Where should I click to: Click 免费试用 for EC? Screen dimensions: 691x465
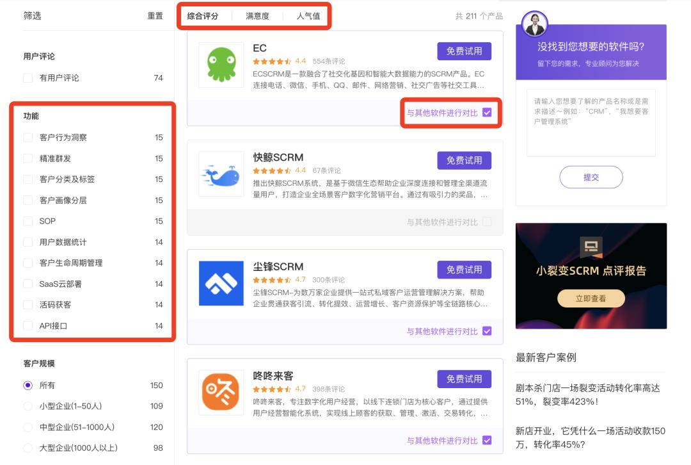464,51
